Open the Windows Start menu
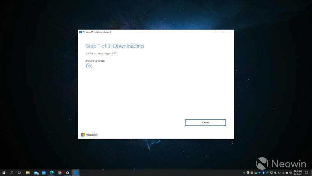The width and height of the screenshot is (312, 176). tap(4, 173)
